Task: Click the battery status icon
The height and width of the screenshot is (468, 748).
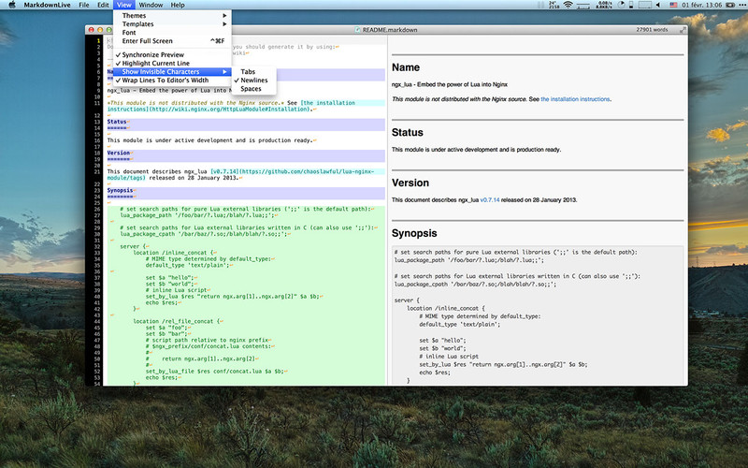Action: click(x=730, y=5)
